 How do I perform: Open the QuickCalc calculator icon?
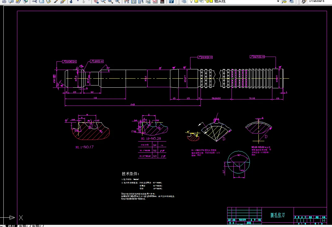(162, 1)
